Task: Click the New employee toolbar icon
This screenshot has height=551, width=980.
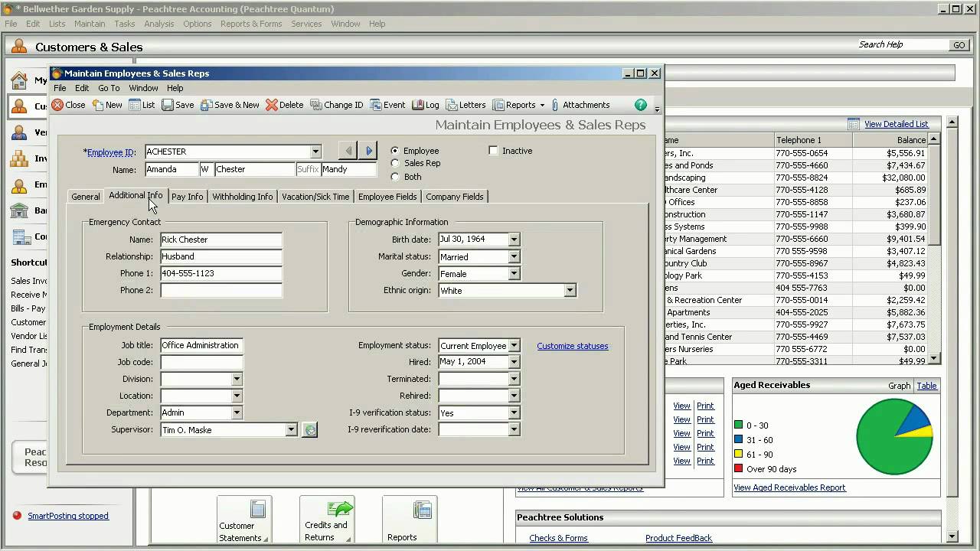Action: (98, 105)
